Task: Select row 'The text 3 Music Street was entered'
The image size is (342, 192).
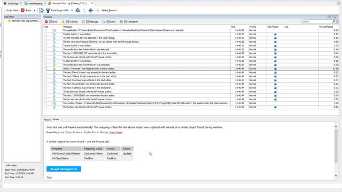Action: tap(192, 76)
